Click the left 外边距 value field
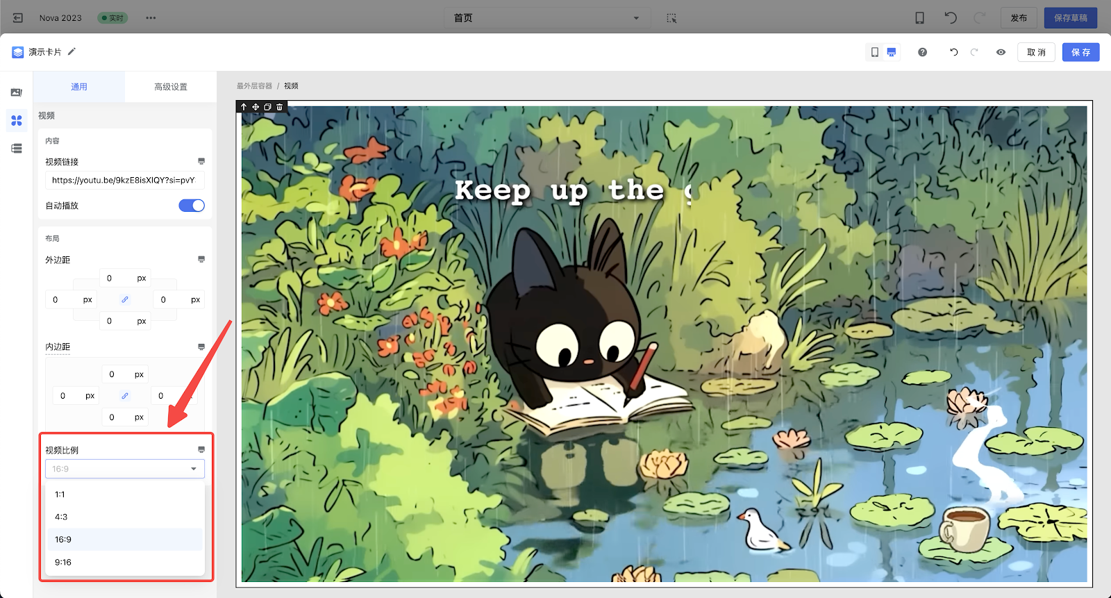1111x598 pixels. click(71, 300)
